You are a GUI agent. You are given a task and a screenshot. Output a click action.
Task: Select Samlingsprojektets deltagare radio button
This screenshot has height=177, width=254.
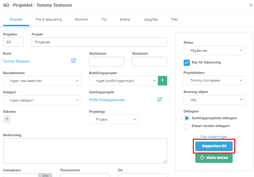(x=187, y=118)
